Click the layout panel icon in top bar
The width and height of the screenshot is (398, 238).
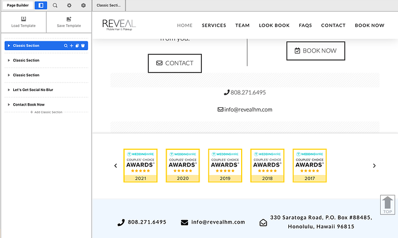[x=41, y=5]
